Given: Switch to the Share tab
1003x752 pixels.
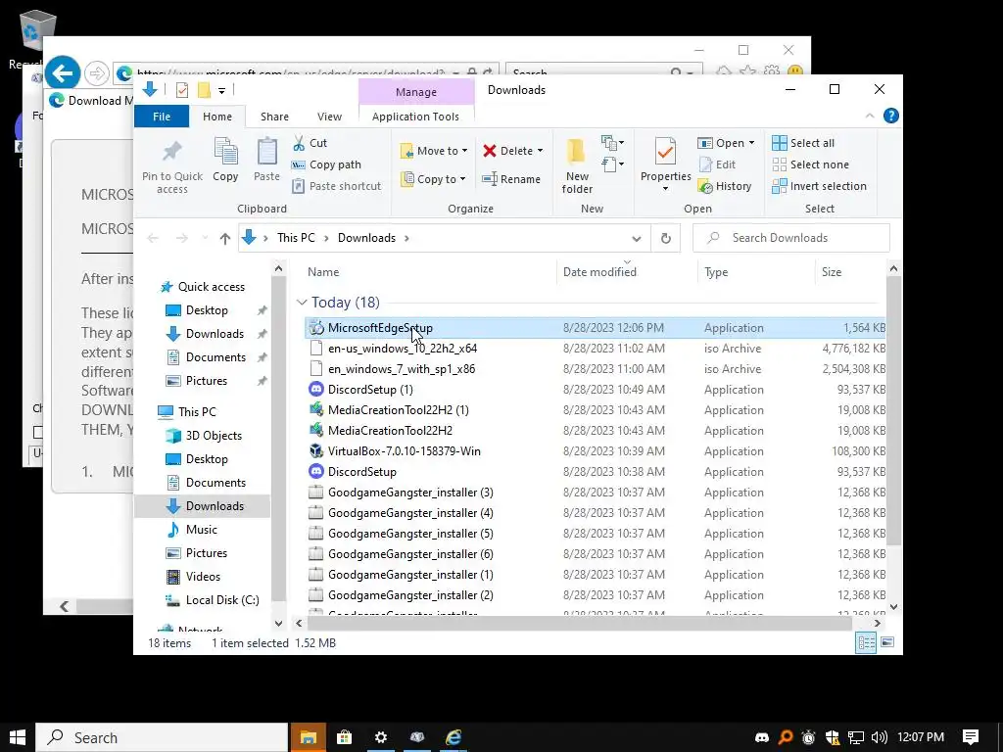Looking at the screenshot, I should click(274, 117).
